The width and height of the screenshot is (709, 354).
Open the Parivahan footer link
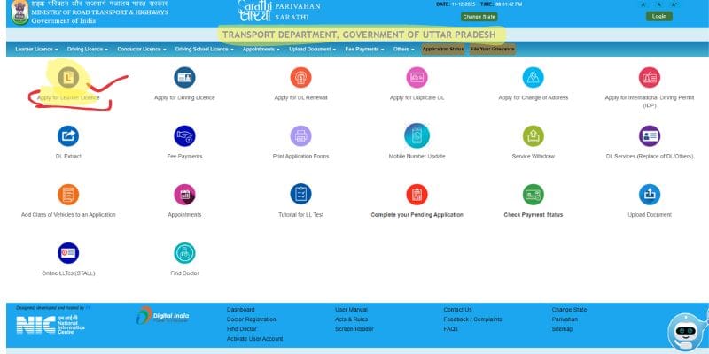(x=565, y=319)
